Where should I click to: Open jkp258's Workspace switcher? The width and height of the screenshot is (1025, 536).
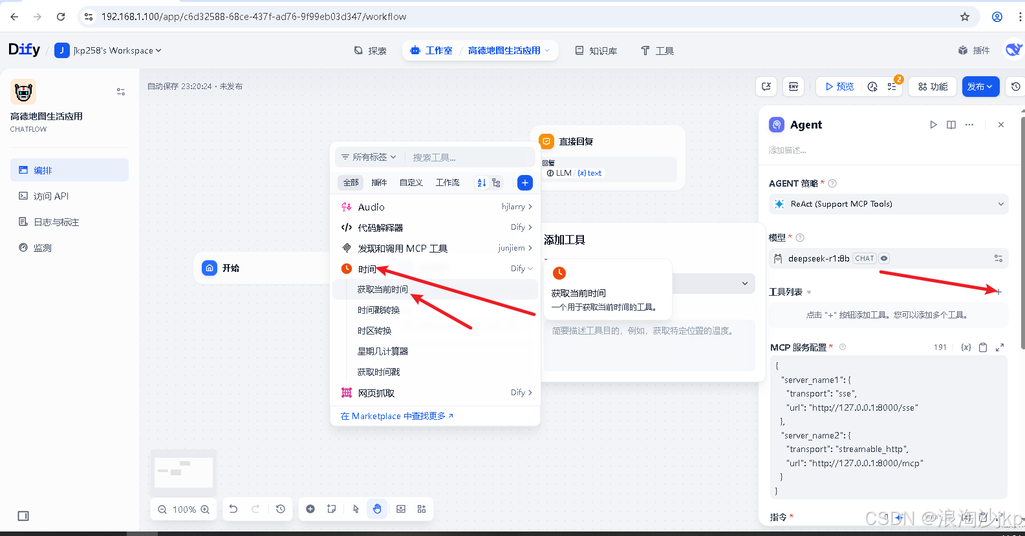tap(108, 50)
